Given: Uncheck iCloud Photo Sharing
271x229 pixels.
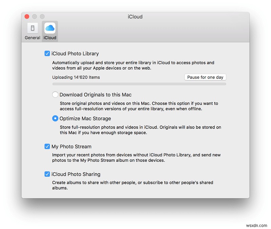Looking at the screenshot, I should point(47,174).
